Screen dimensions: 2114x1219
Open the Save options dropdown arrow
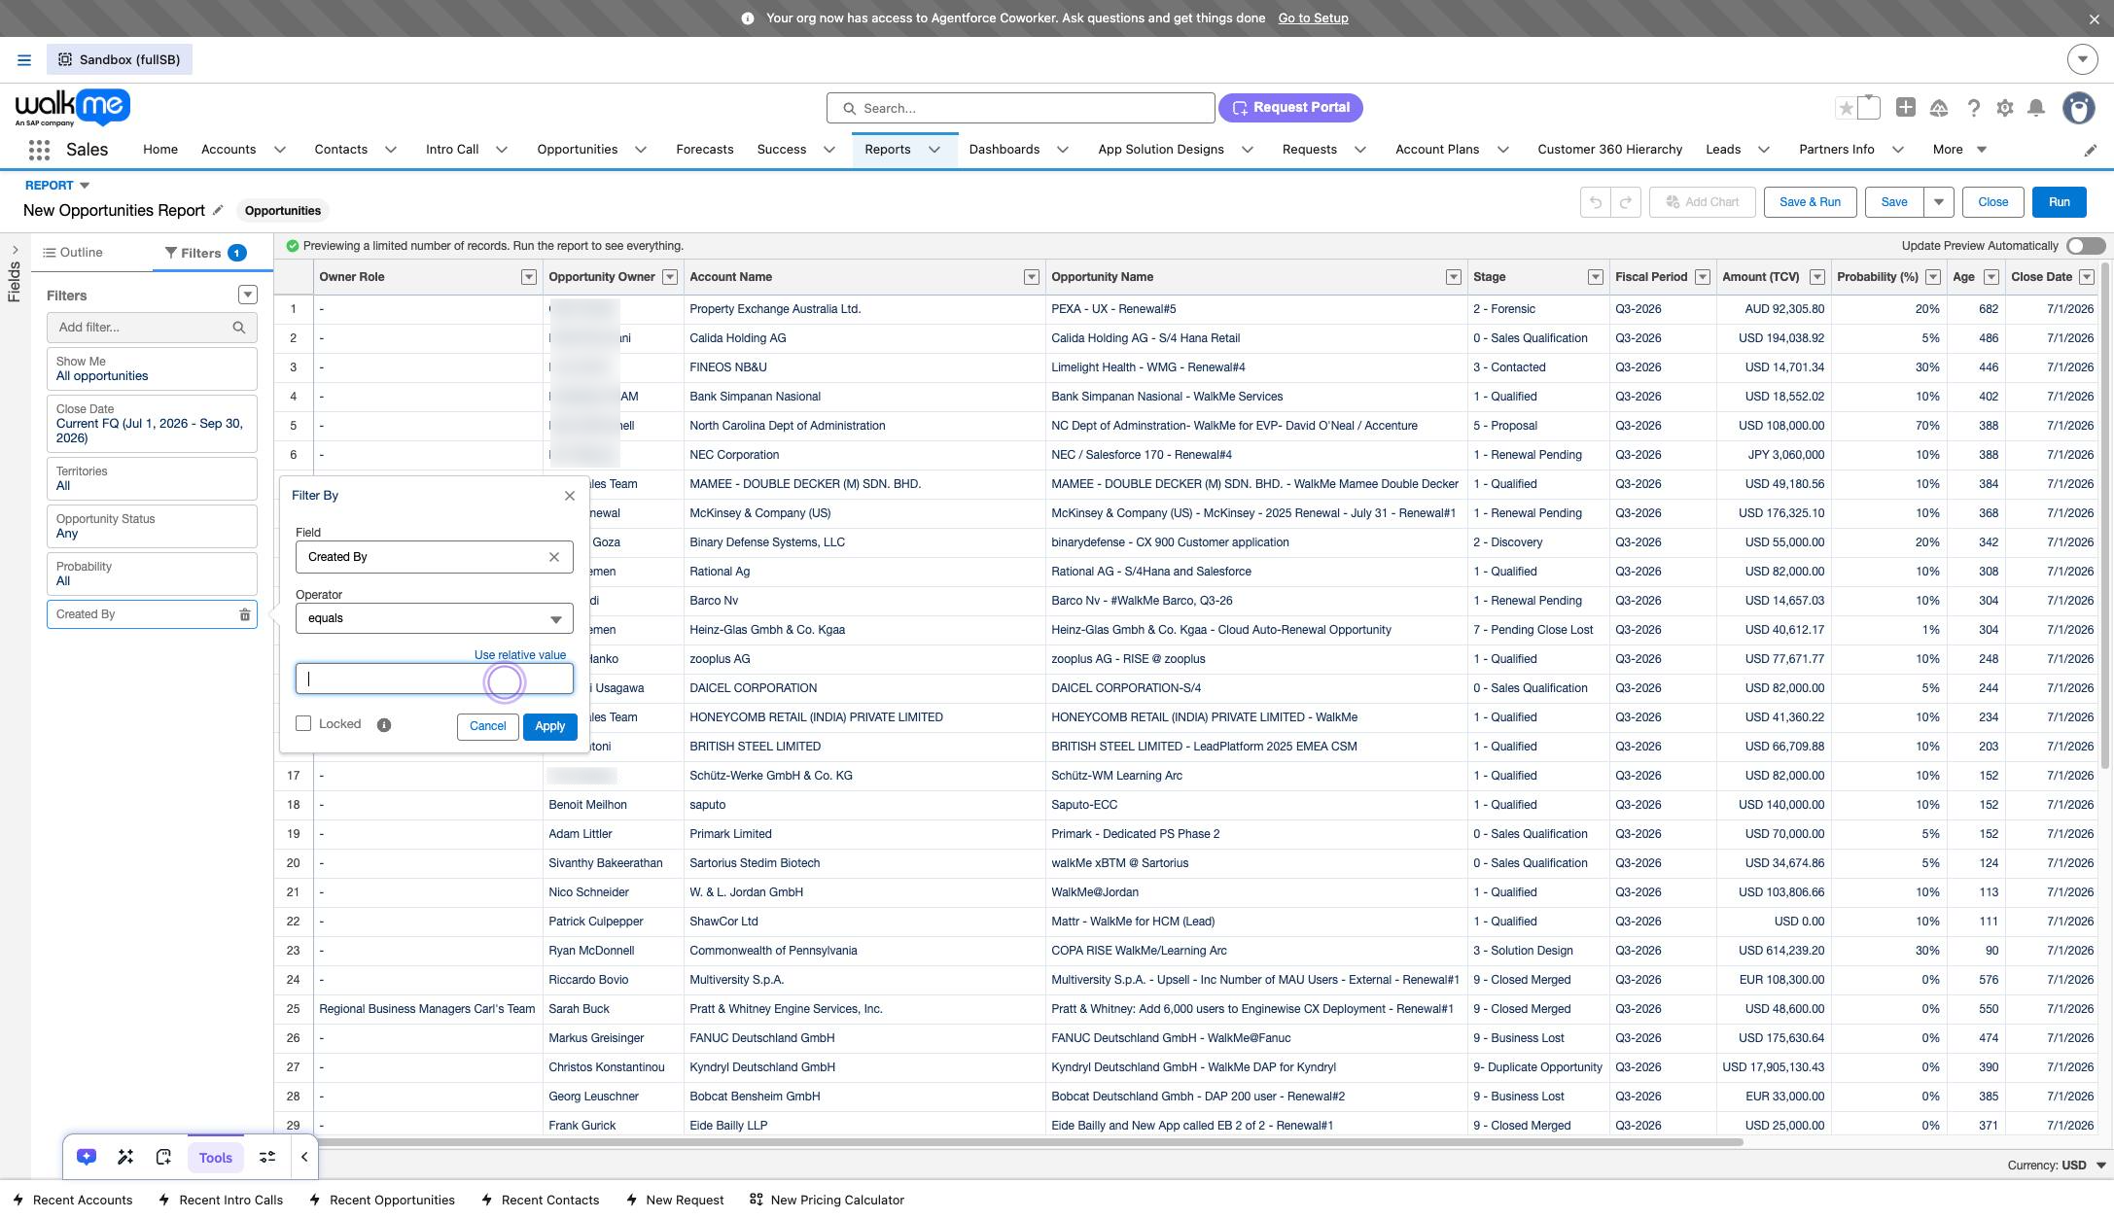point(1939,202)
